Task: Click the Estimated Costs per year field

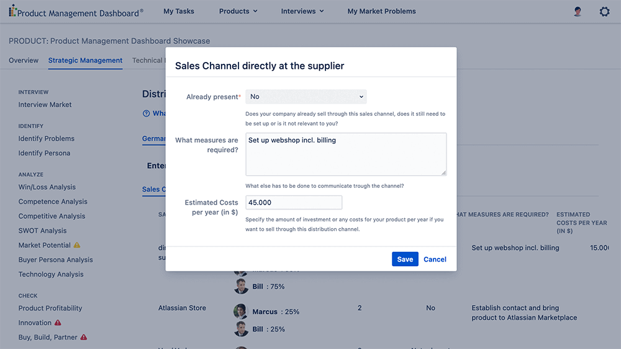Action: (294, 202)
